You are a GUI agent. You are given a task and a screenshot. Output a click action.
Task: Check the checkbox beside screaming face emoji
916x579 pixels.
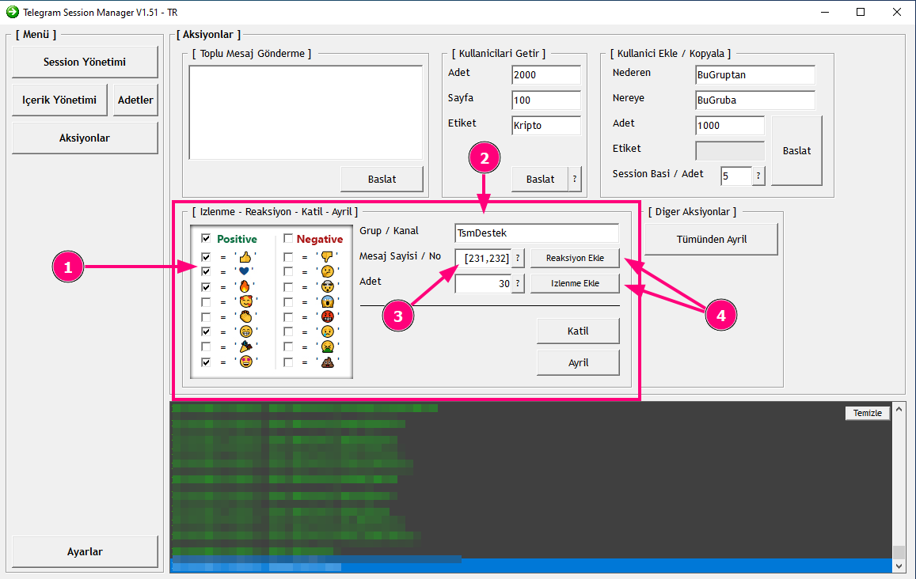point(288,301)
